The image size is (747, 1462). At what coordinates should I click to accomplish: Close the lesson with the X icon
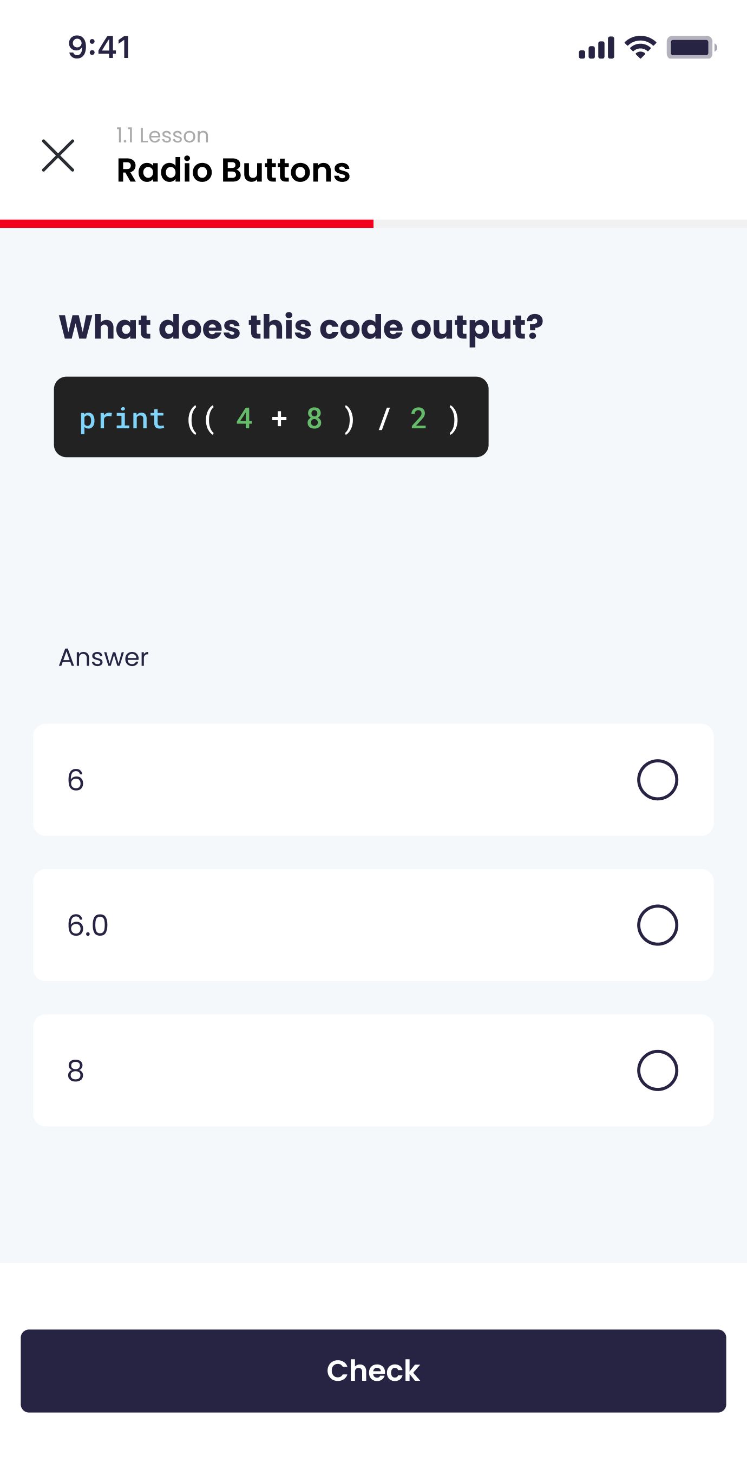click(x=58, y=155)
